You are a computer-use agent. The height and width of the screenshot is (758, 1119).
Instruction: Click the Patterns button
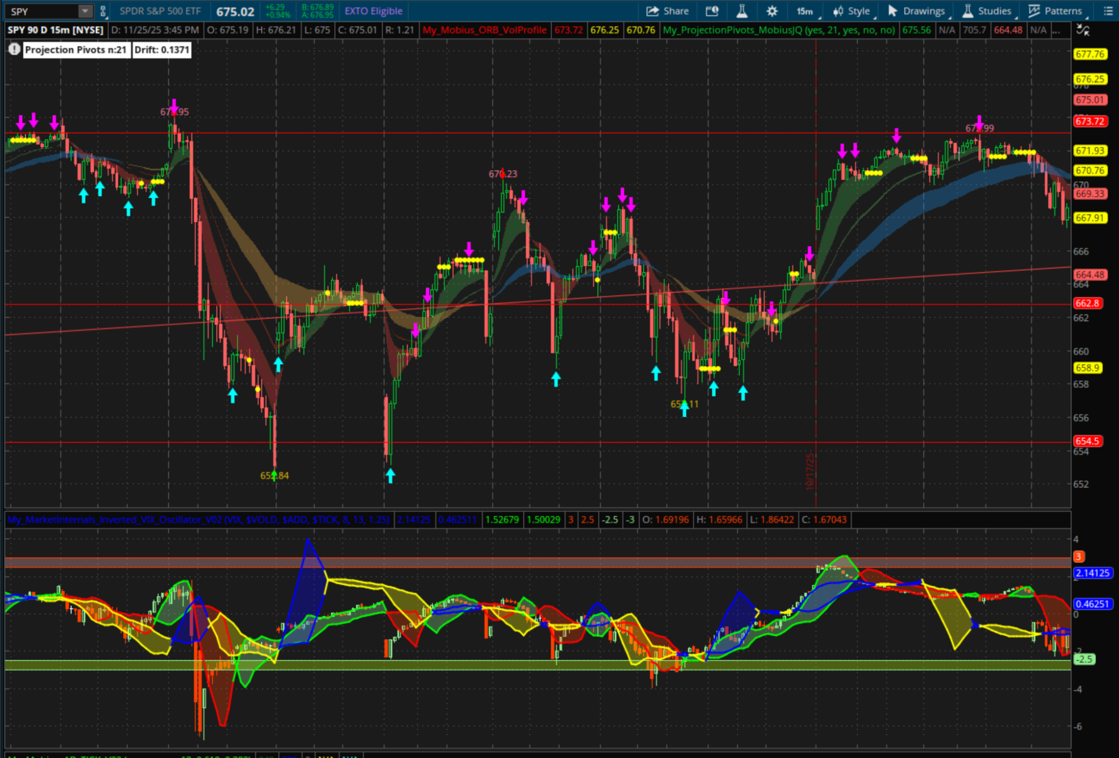(x=1055, y=11)
